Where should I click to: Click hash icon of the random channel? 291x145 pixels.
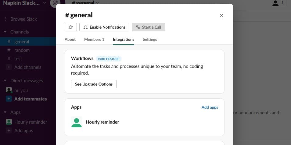tap(9, 50)
